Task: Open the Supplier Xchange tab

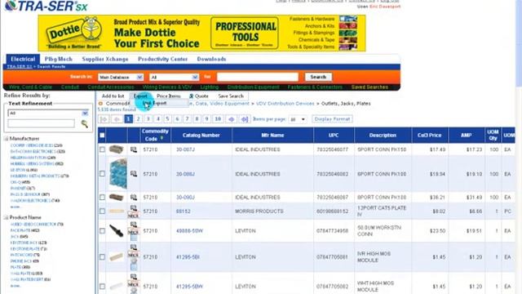Action: pyautogui.click(x=105, y=59)
